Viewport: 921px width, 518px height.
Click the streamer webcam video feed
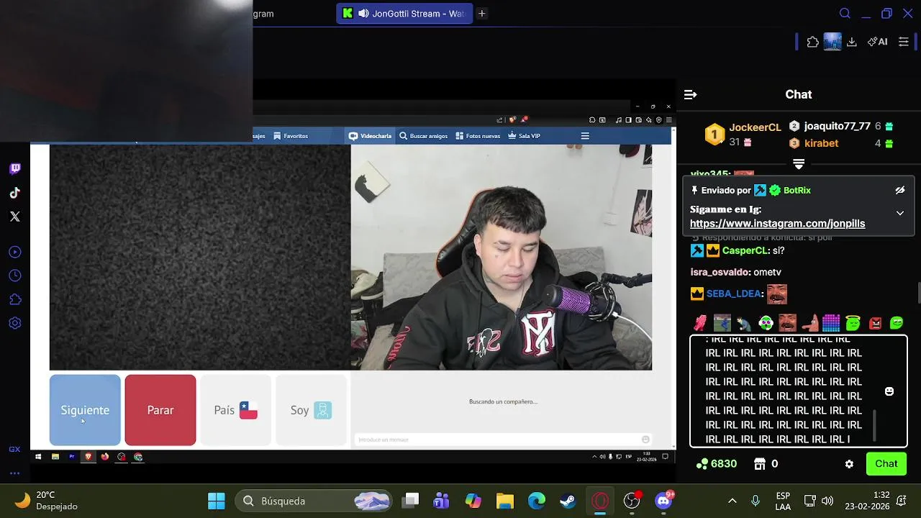[502, 257]
